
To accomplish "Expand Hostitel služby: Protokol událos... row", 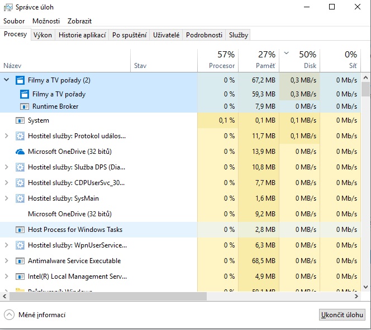I will 7,136.
